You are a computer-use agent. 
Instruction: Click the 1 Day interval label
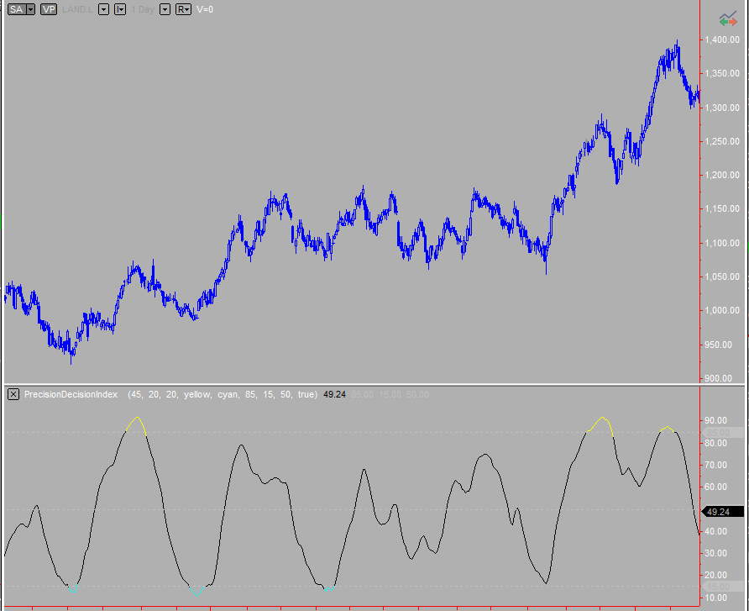(144, 9)
